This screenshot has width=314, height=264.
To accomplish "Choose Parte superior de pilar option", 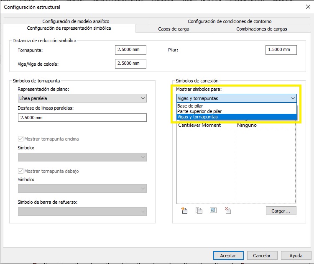I will point(199,111).
